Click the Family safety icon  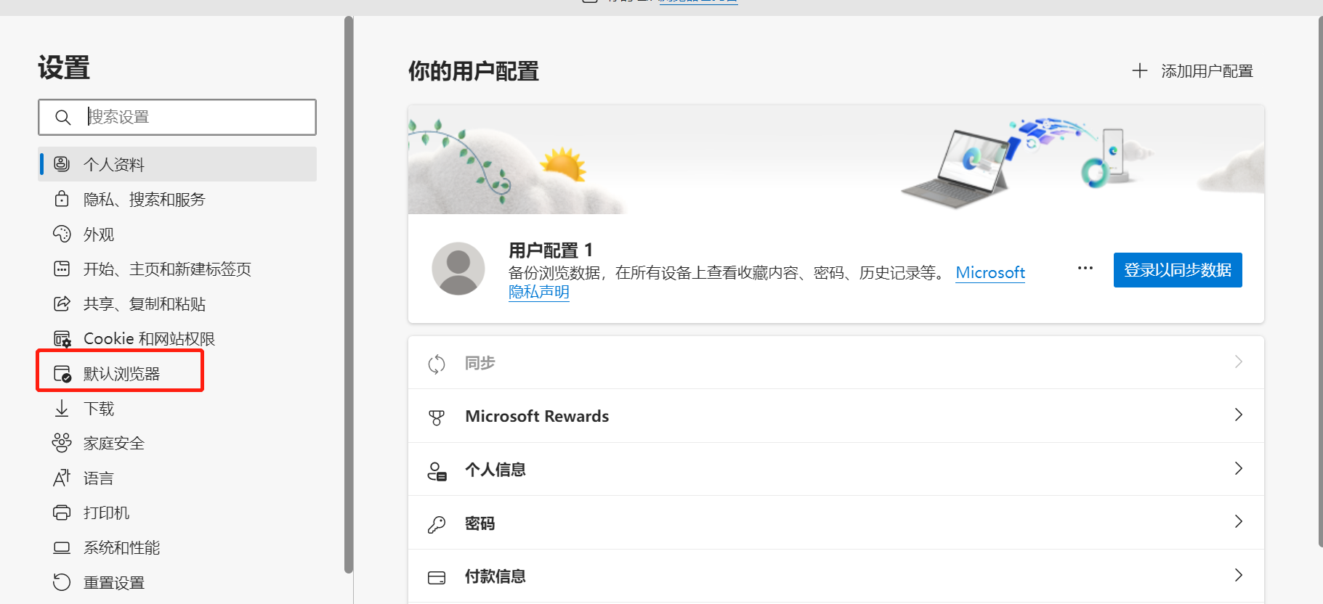[x=62, y=443]
